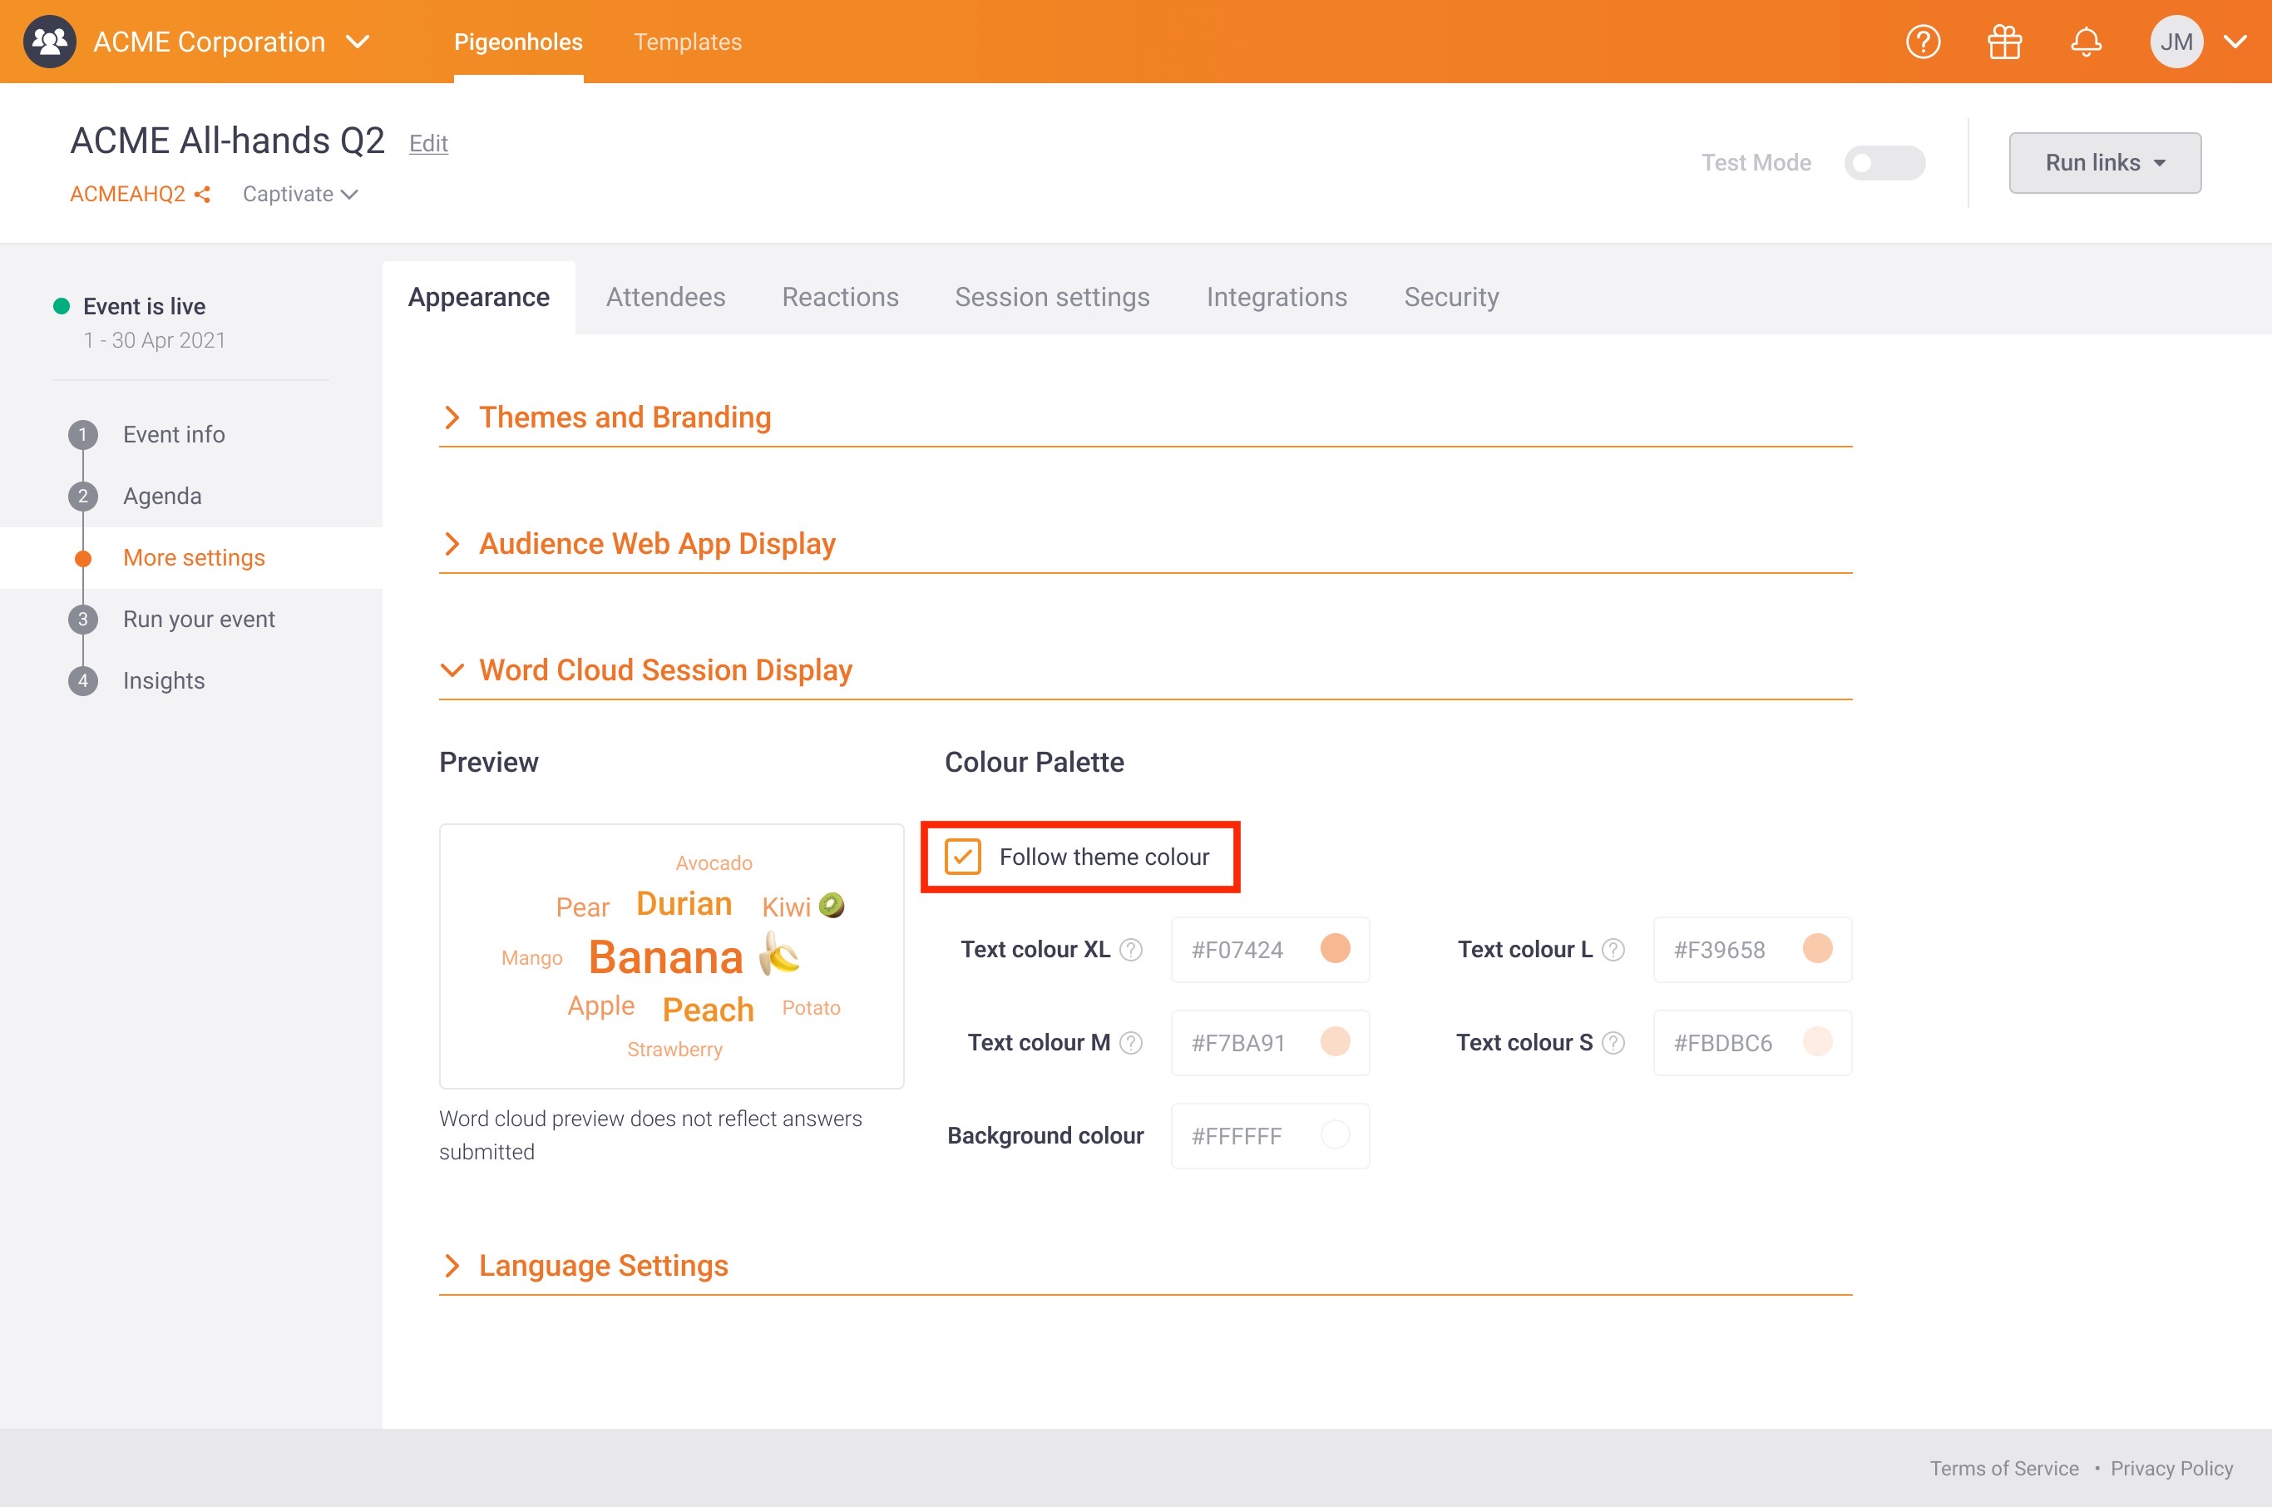Toggle the Test Mode switch

coord(1884,162)
